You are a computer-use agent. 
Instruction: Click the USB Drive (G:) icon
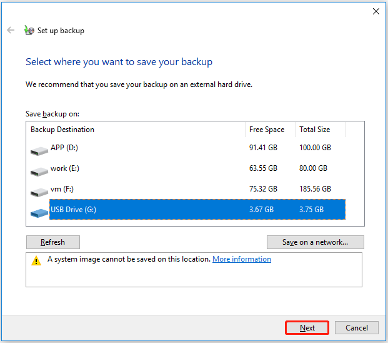click(39, 212)
